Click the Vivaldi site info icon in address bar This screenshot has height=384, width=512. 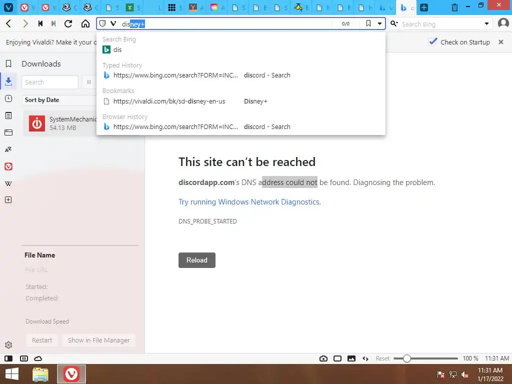click(113, 23)
